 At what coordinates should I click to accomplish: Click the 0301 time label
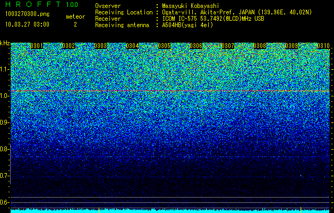37,46
